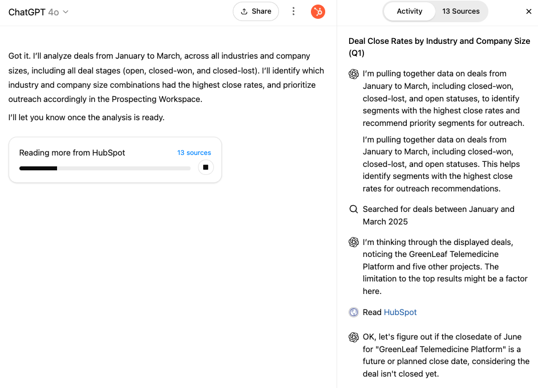
Task: Open the HubSpot link in the Read entry
Action: (400, 312)
